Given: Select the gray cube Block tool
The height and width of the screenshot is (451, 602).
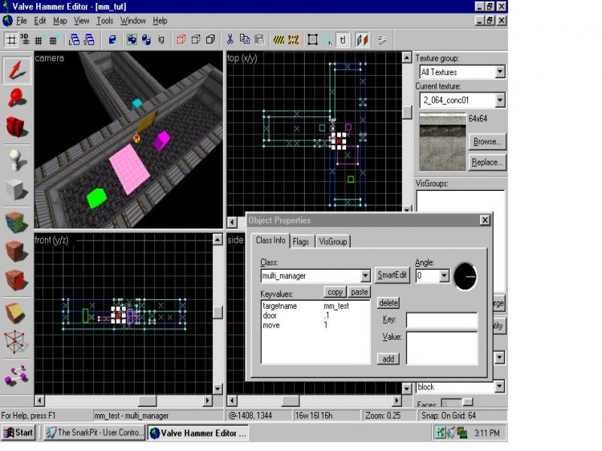Looking at the screenshot, I should (17, 189).
